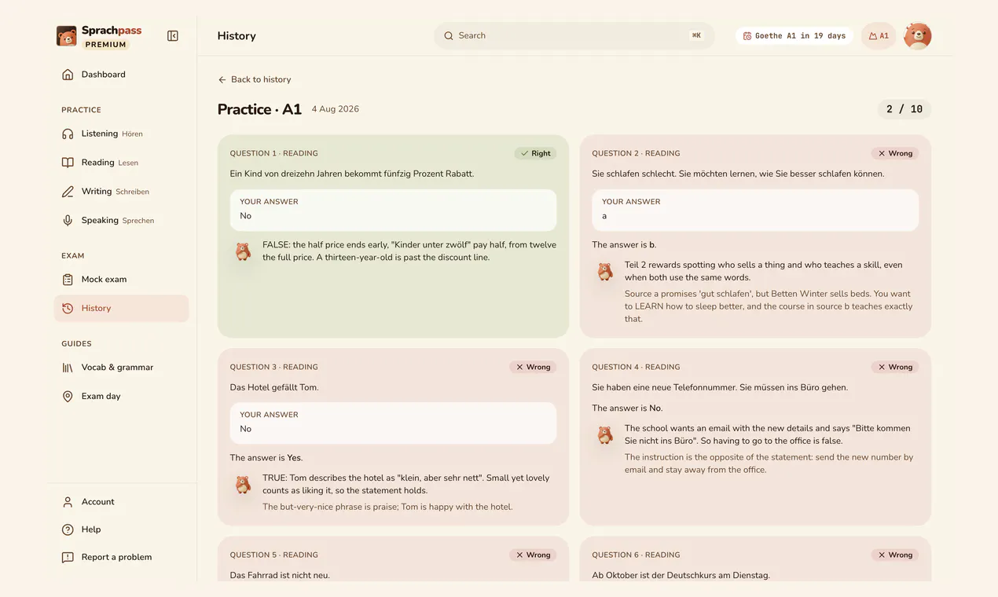Click Back to history link
This screenshot has height=597, width=998.
255,80
